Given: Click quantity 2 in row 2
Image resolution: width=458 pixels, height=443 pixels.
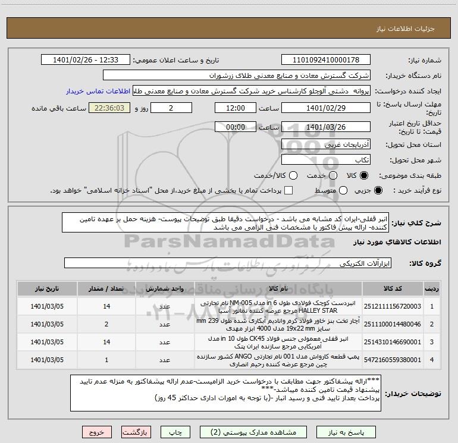Looking at the screenshot, I should pos(106,324).
